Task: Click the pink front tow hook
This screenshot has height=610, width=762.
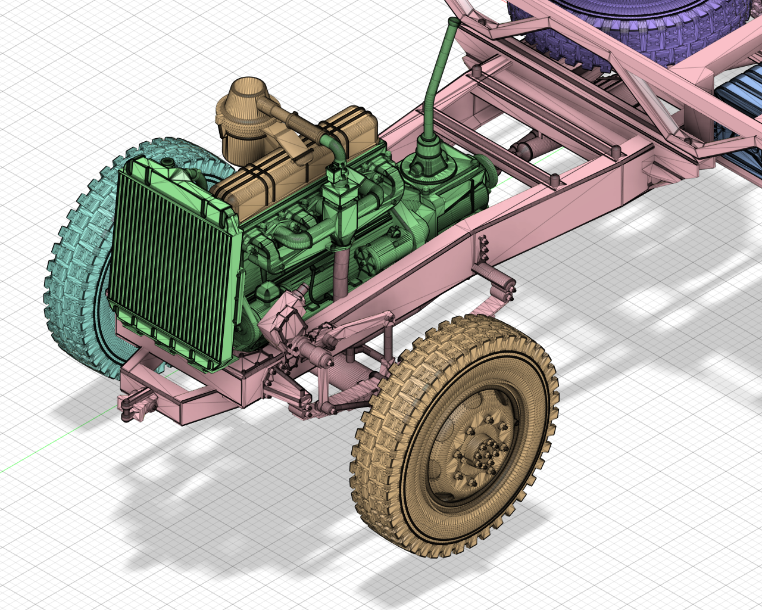Action: click(x=137, y=405)
